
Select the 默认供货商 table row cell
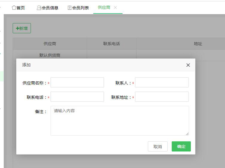click(x=50, y=55)
